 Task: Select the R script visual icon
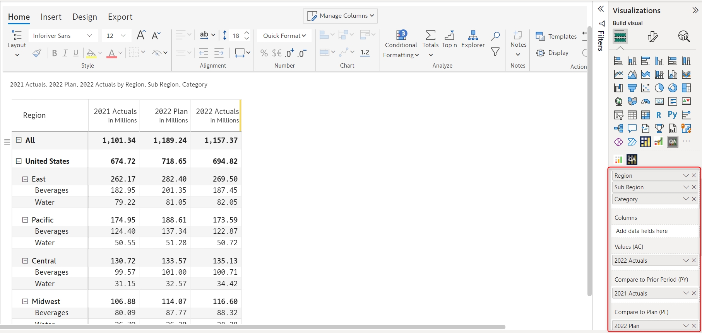tap(659, 115)
